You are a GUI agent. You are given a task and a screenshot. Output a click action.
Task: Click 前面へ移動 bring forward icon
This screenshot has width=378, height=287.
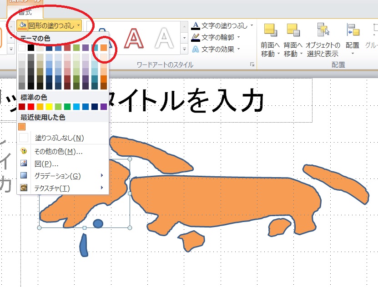pyautogui.click(x=270, y=30)
